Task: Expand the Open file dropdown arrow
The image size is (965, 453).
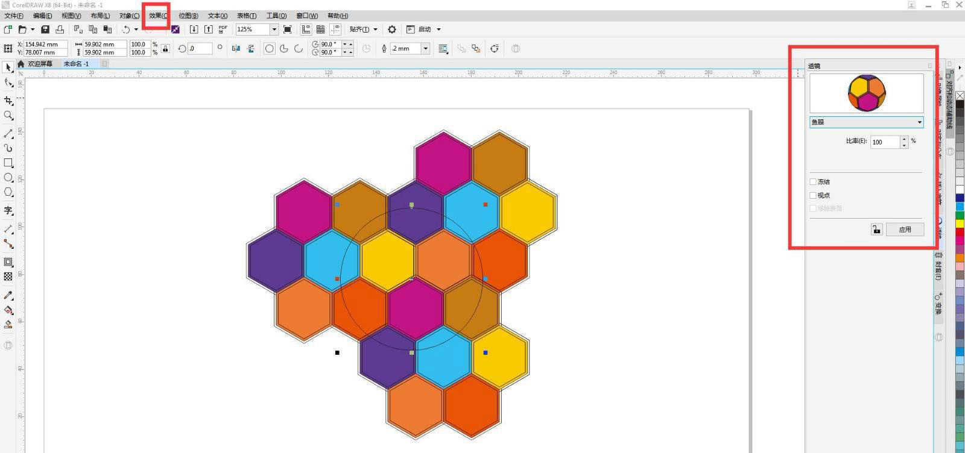Action: pyautogui.click(x=33, y=29)
